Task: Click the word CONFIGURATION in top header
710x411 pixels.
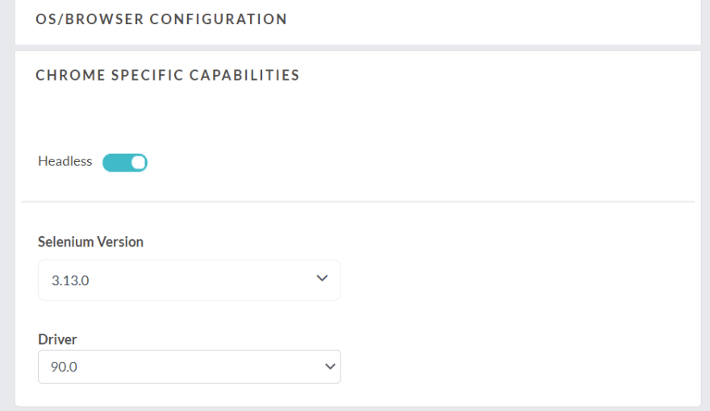Action: point(219,19)
